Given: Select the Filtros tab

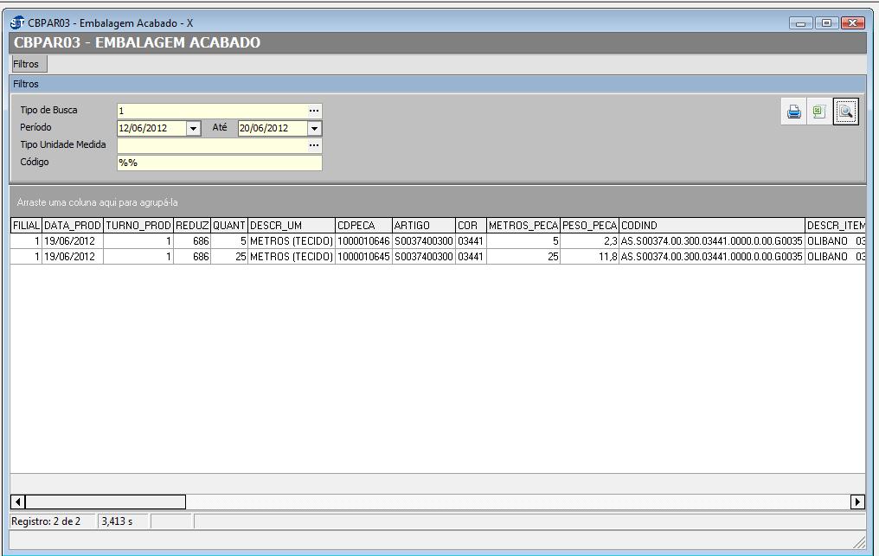Looking at the screenshot, I should [x=26, y=64].
